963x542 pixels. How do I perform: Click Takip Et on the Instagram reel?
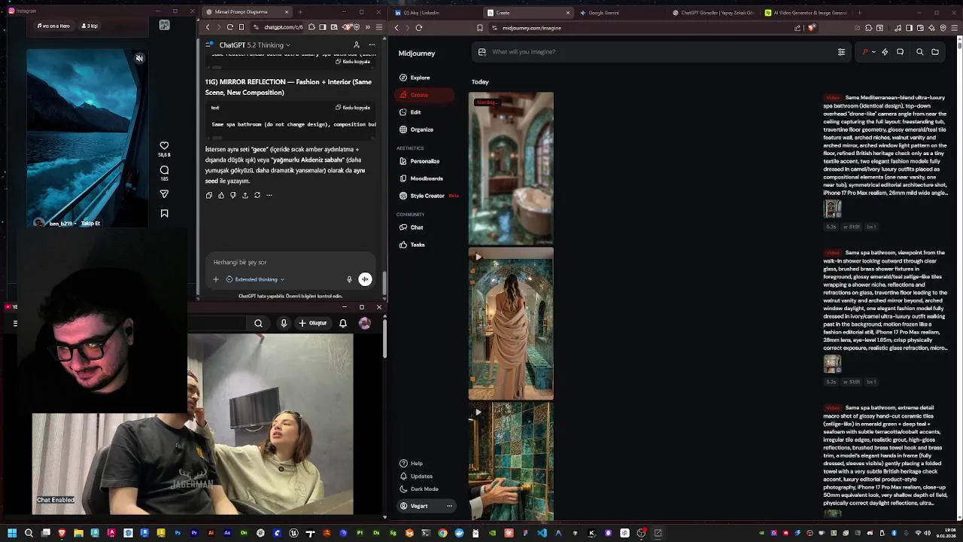coord(90,224)
